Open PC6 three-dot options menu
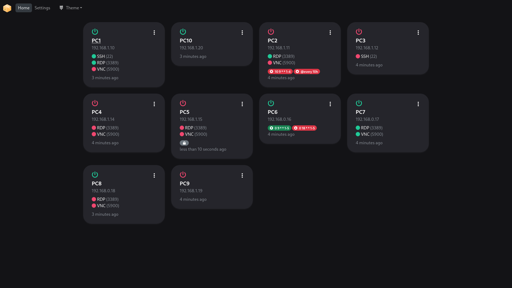Image resolution: width=512 pixels, height=288 pixels. pos(330,104)
